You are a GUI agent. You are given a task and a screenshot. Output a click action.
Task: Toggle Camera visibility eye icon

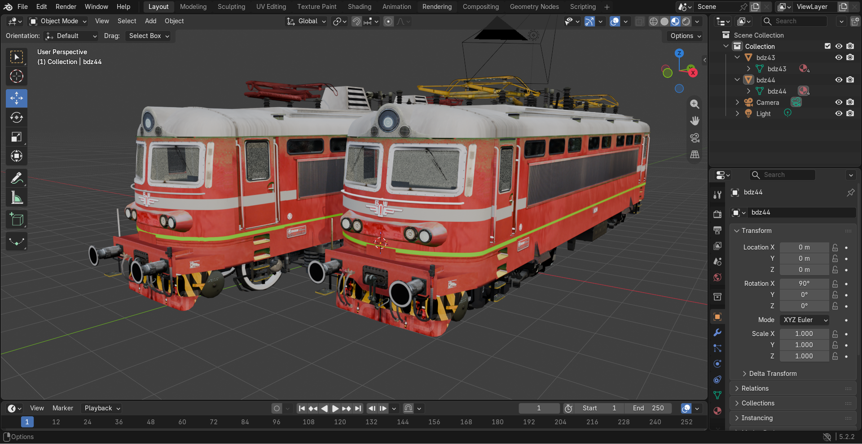pos(839,102)
